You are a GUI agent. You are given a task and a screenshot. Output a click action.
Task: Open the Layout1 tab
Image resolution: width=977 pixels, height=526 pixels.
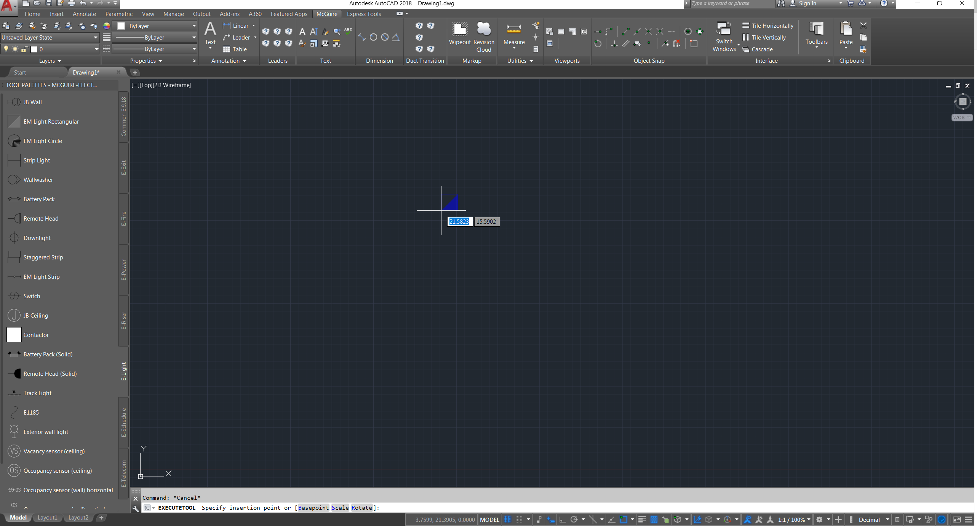pos(47,517)
